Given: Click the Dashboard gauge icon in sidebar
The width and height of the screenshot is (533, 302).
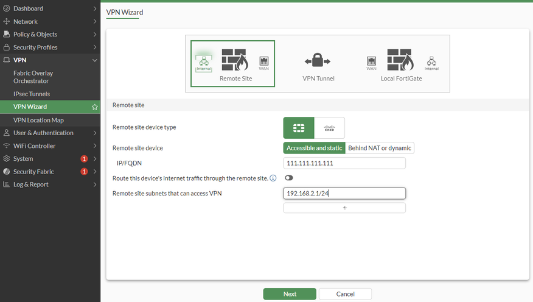Looking at the screenshot, I should (x=7, y=9).
